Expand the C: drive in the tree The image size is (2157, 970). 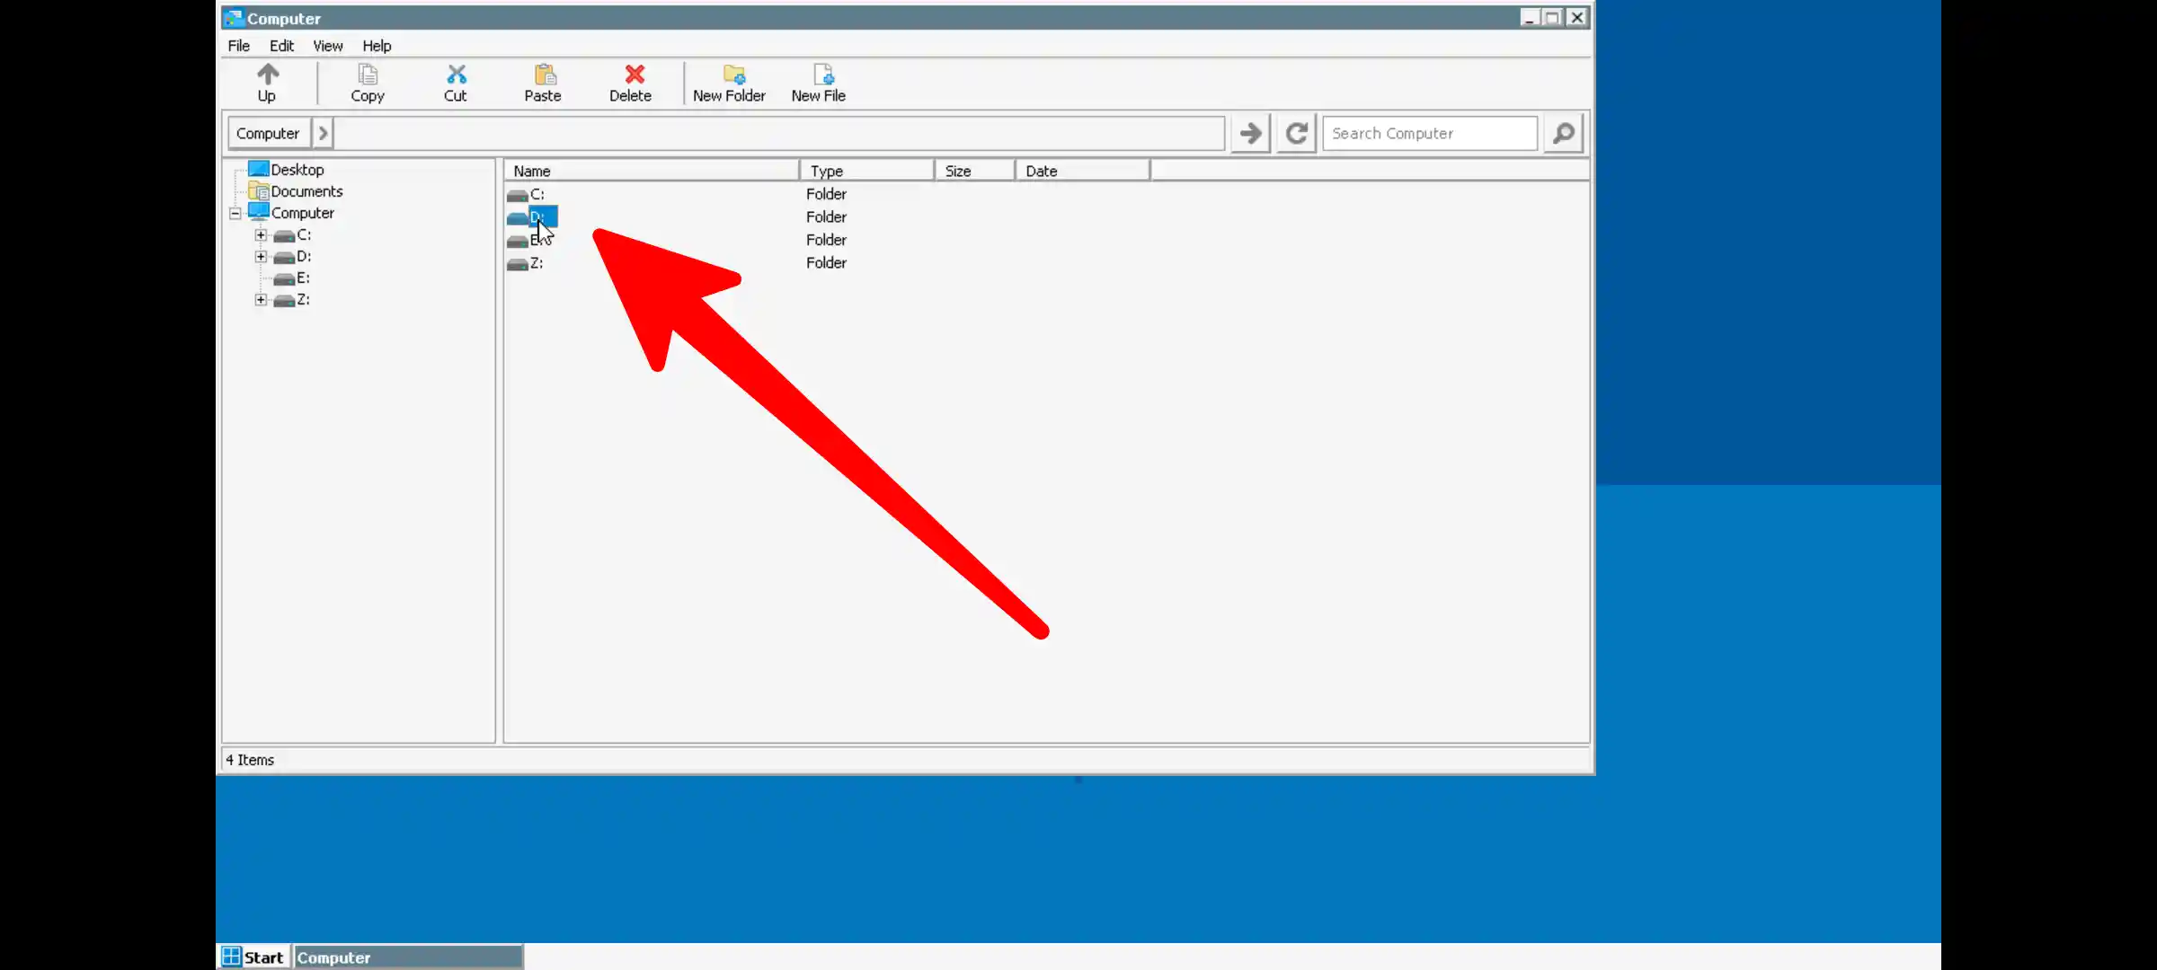coord(261,234)
